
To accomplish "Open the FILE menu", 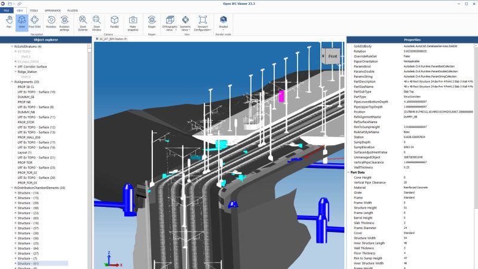I will tap(7, 10).
